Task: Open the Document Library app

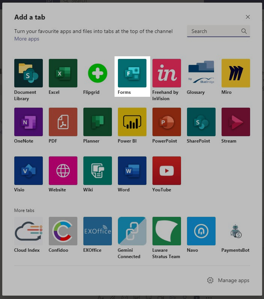Action: point(28,73)
